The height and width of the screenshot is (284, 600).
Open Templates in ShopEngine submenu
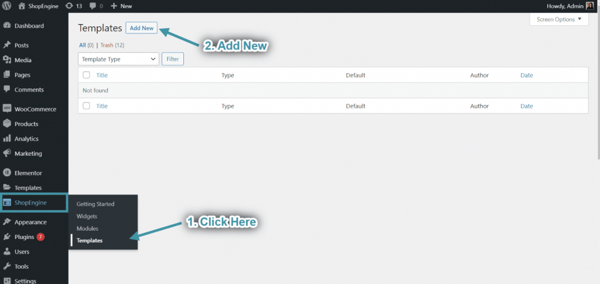coord(90,241)
